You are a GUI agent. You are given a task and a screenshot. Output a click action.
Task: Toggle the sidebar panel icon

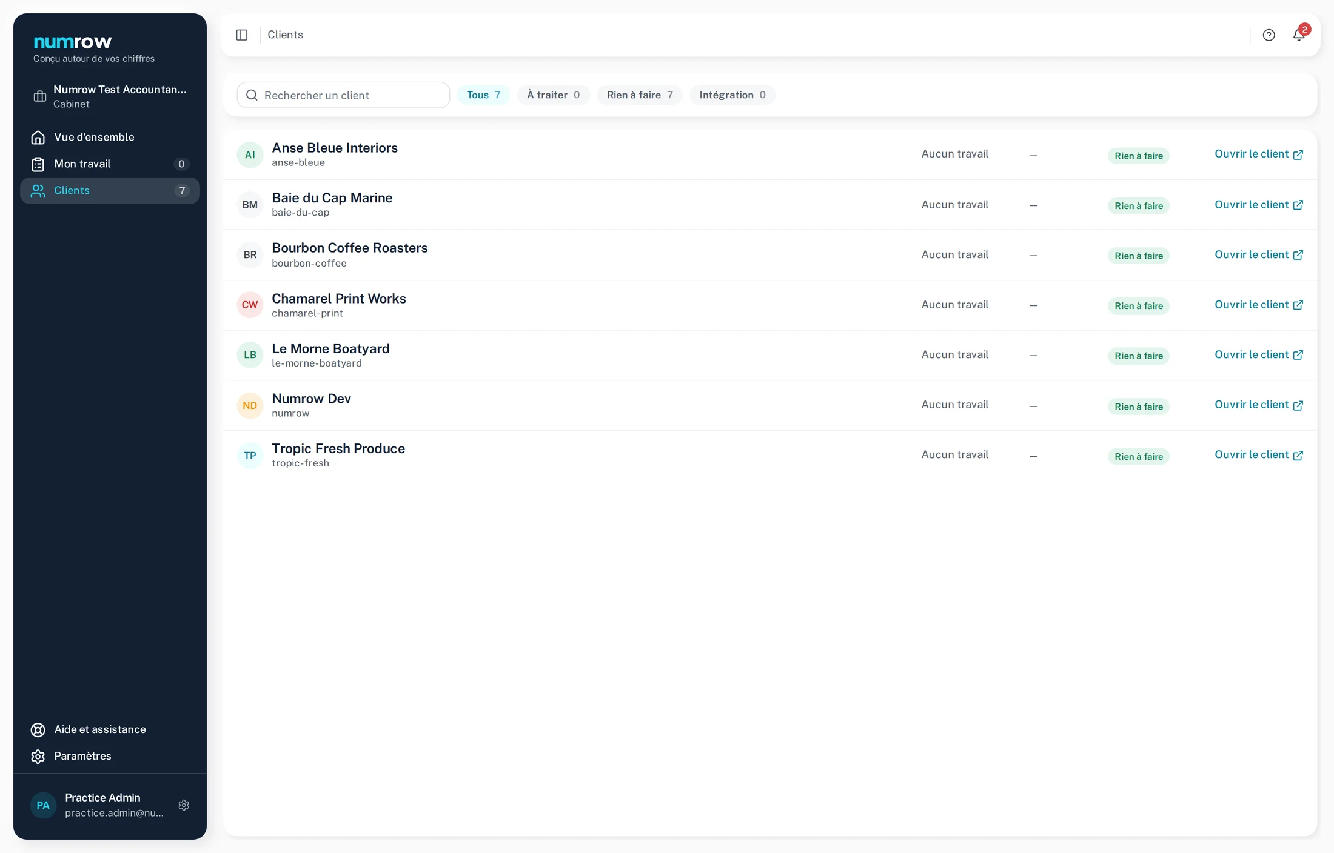tap(241, 35)
